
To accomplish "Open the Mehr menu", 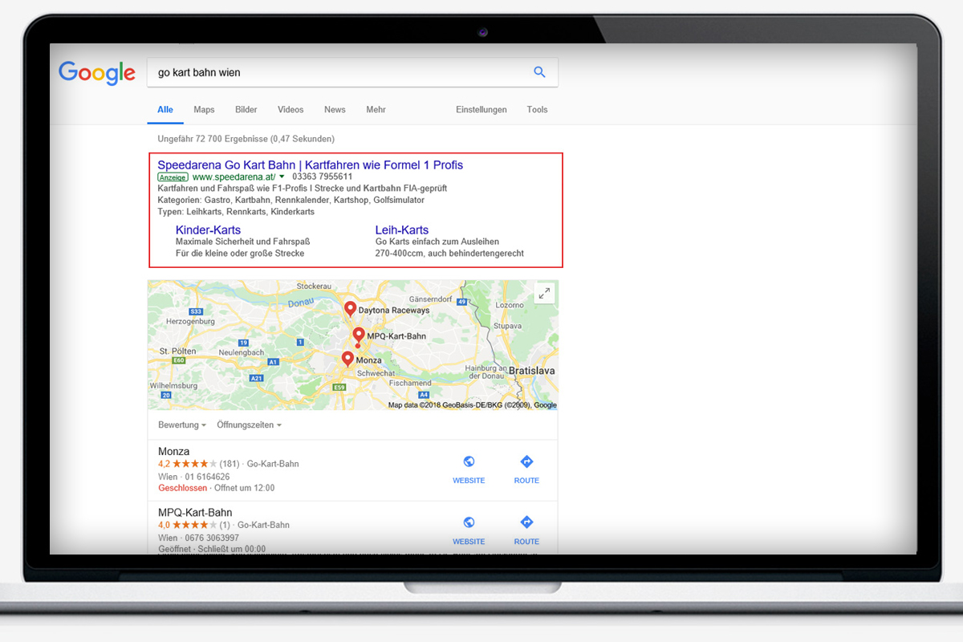I will pos(376,110).
